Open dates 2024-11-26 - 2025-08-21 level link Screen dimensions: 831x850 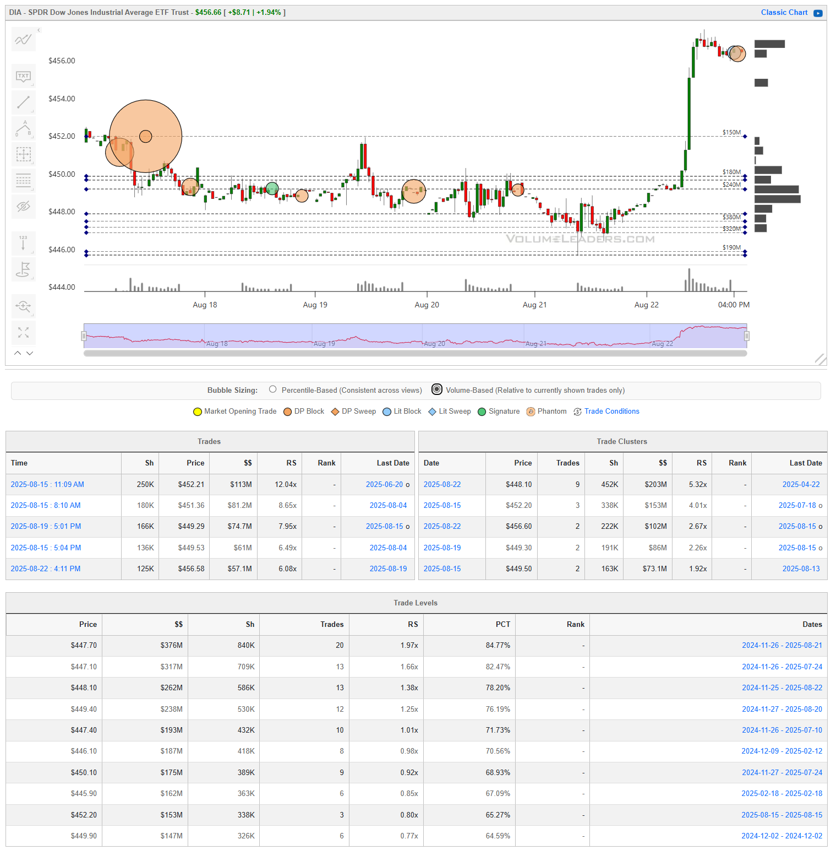click(x=782, y=645)
